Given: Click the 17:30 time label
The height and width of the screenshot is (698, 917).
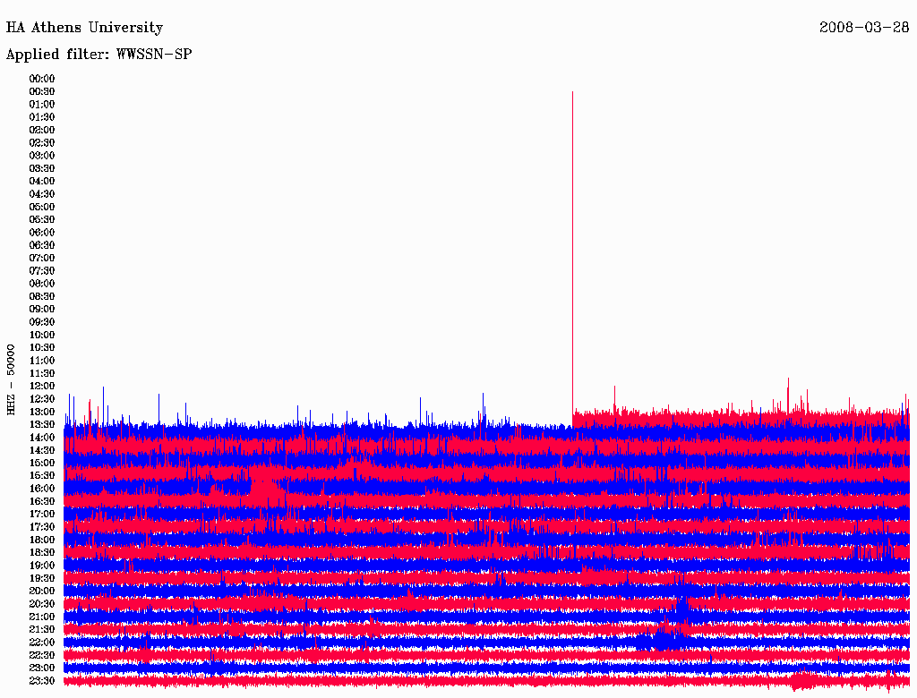Looking at the screenshot, I should pos(42,527).
